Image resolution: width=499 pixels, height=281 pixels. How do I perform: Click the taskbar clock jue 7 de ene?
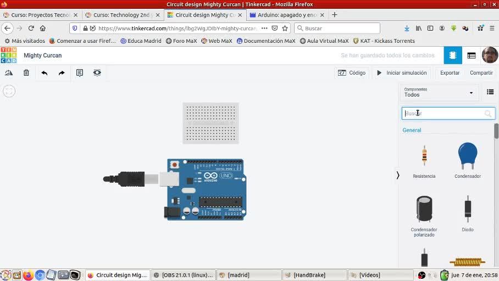tap(474, 275)
